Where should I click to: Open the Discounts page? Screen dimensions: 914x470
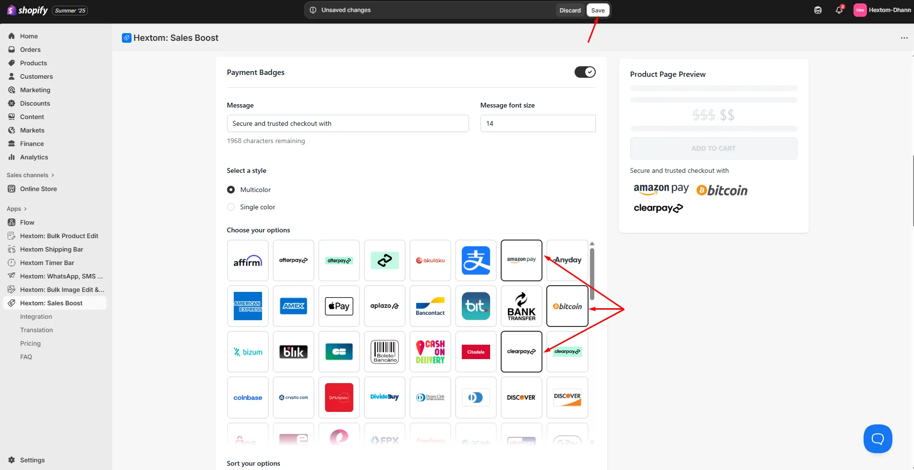pos(35,103)
